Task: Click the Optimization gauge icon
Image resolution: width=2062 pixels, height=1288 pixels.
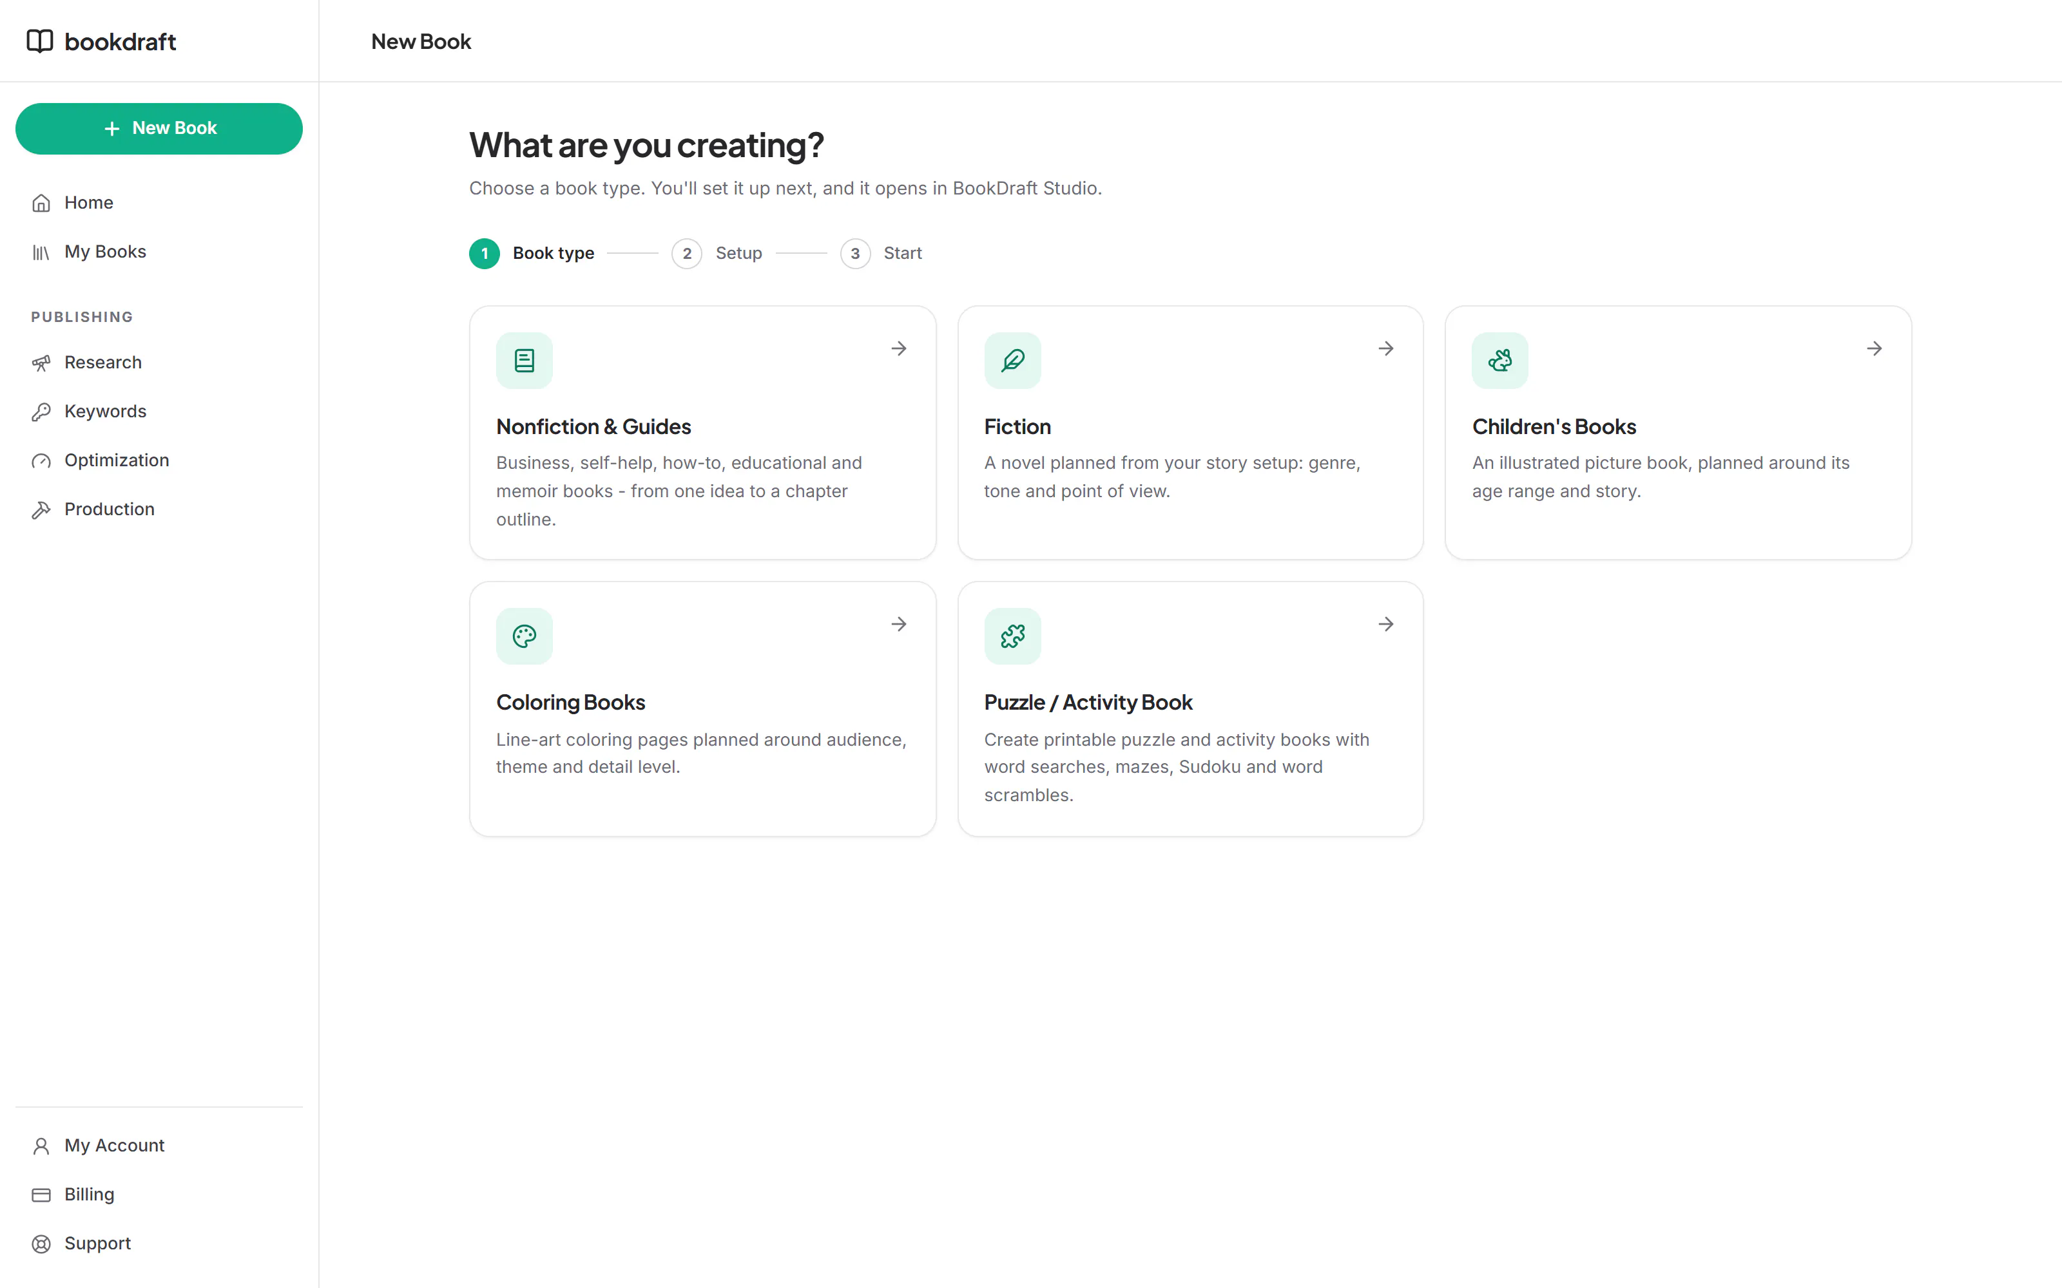Action: pos(41,461)
